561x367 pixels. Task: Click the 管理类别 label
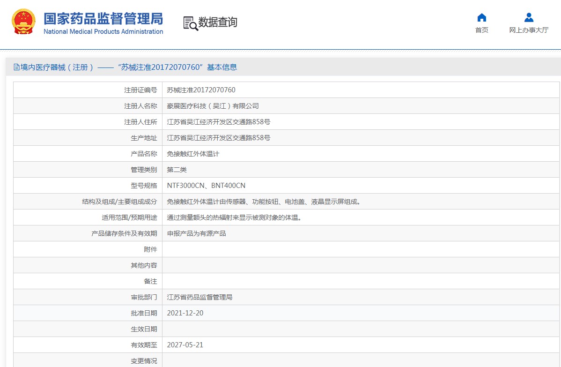point(144,170)
